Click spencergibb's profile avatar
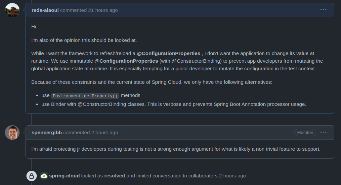 click(12, 133)
